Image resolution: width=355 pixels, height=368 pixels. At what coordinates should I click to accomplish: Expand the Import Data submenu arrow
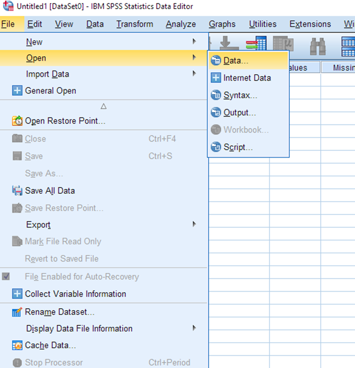tap(194, 74)
